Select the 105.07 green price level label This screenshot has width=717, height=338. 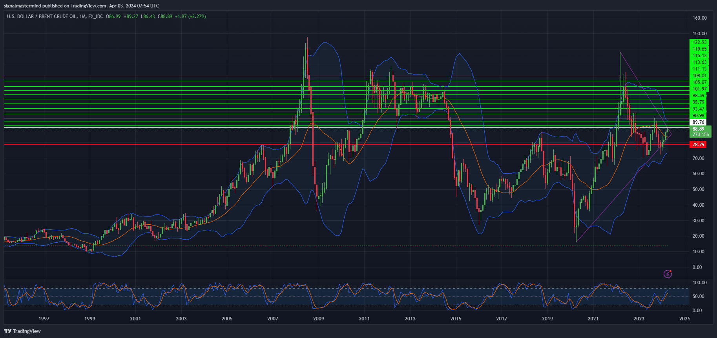click(x=699, y=82)
